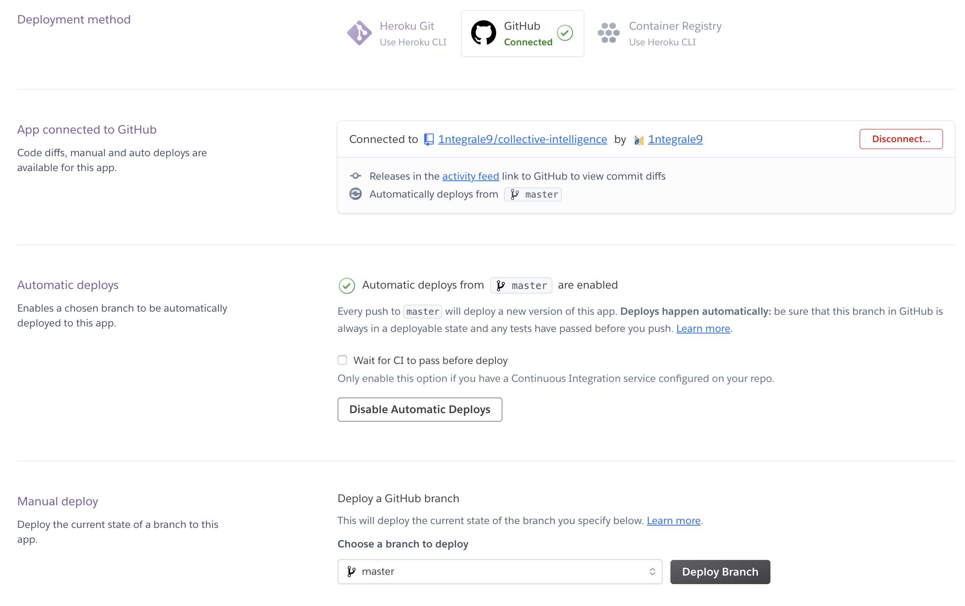This screenshot has width=965, height=606.
Task: Click the auto-deploy sync icon beside Automatically deploys
Action: coord(356,194)
